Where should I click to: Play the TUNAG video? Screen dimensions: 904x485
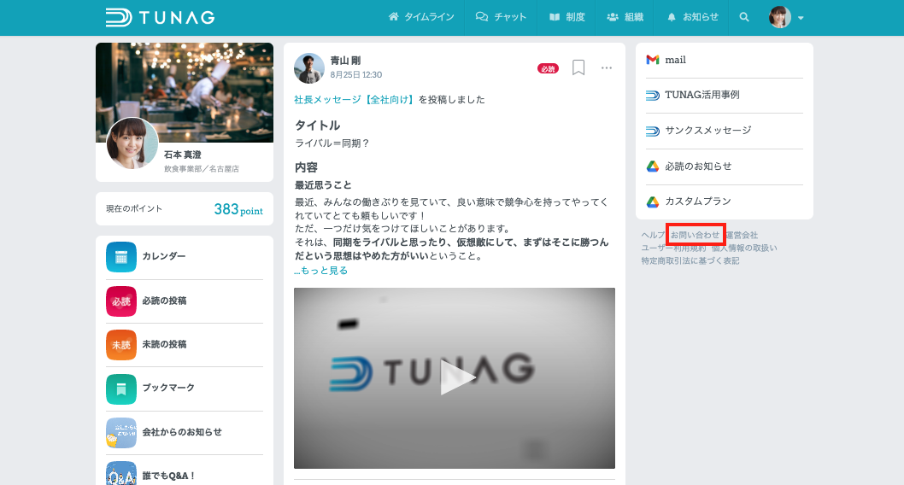pos(457,378)
